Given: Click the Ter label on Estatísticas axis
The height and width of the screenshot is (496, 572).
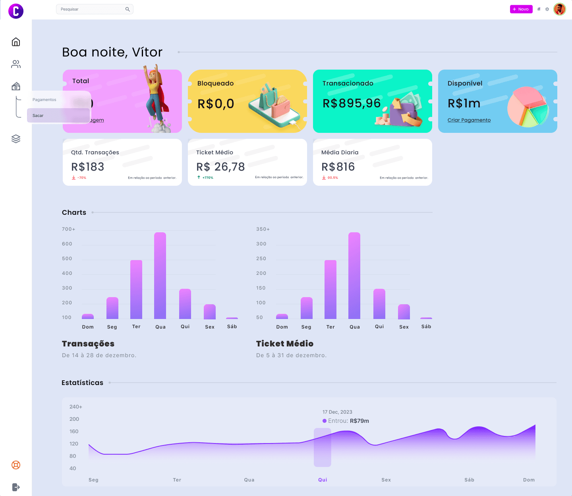Looking at the screenshot, I should [177, 480].
